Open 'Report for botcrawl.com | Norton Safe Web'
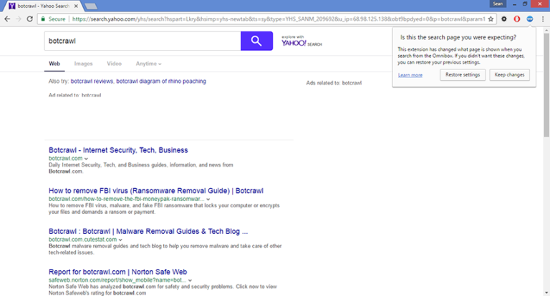 (x=117, y=272)
